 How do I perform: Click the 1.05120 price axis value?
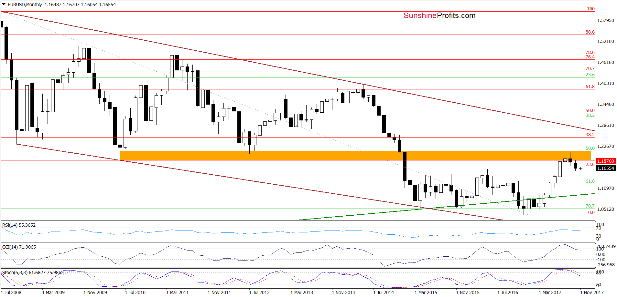pyautogui.click(x=605, y=209)
